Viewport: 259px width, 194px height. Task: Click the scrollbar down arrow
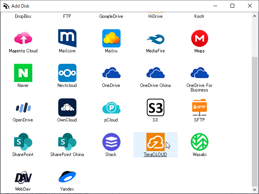point(255,189)
